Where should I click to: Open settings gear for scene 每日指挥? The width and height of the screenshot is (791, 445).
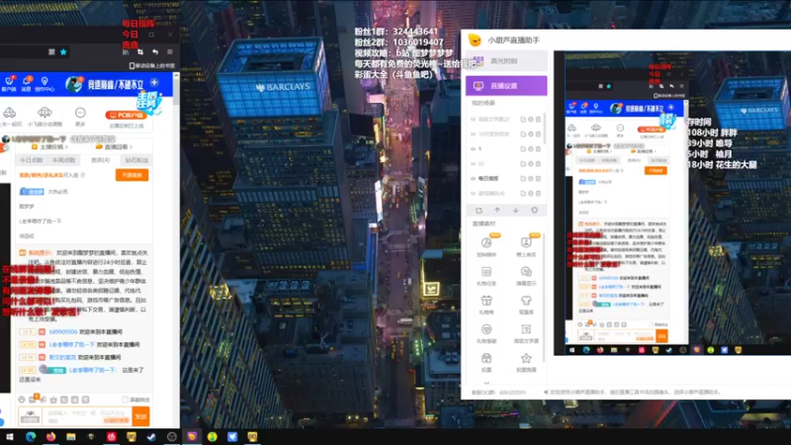coord(531,179)
